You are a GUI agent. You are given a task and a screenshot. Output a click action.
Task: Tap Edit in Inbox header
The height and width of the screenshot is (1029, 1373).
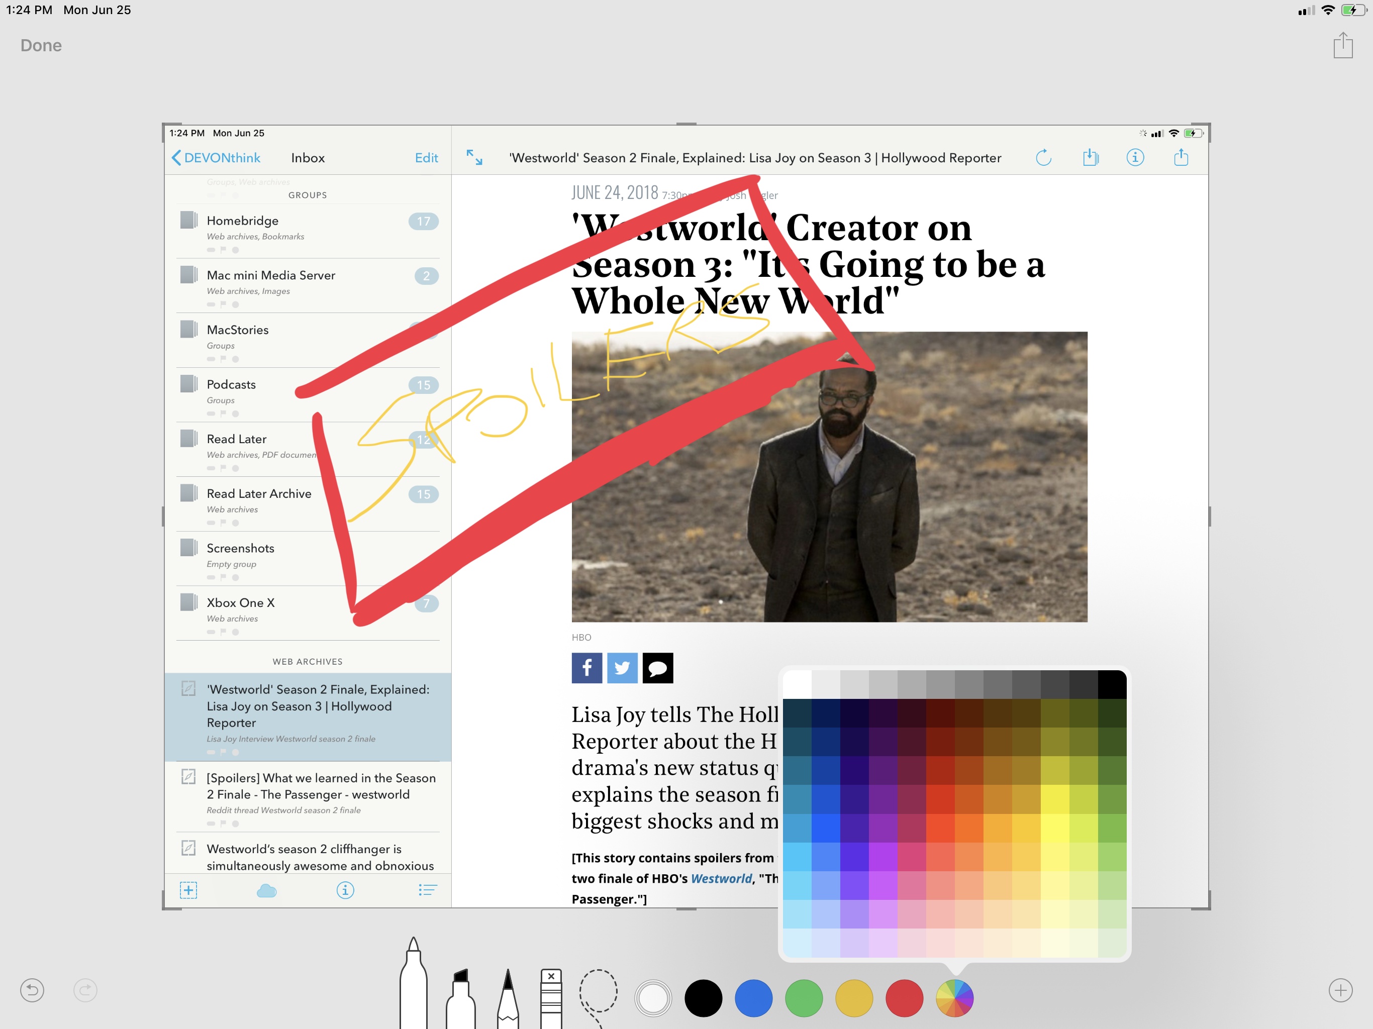427,158
